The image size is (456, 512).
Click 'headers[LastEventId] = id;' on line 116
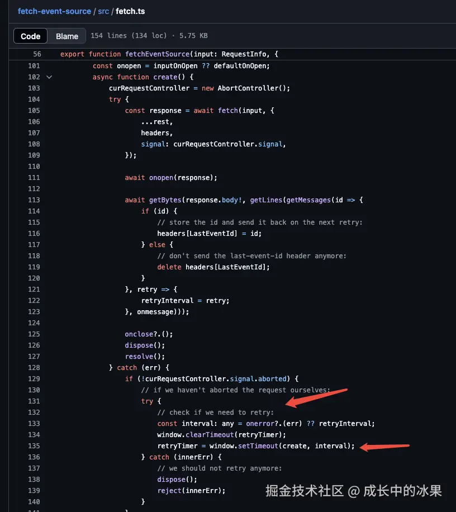tap(209, 234)
